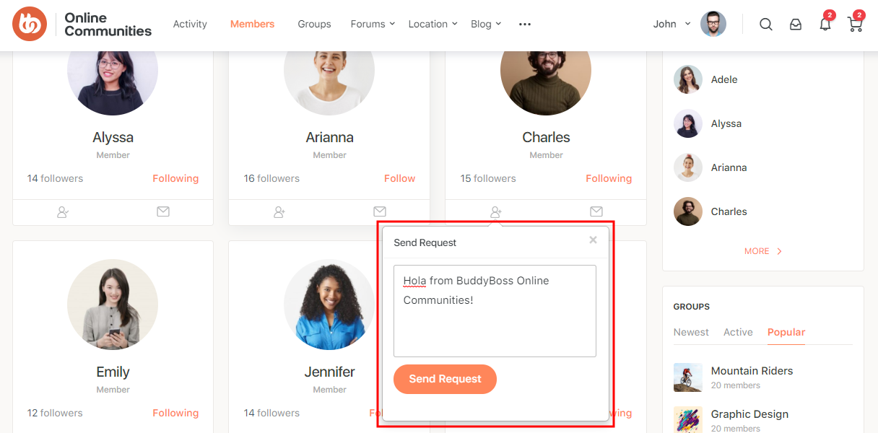Toggle Following status on Alyssa's card

pyautogui.click(x=175, y=178)
